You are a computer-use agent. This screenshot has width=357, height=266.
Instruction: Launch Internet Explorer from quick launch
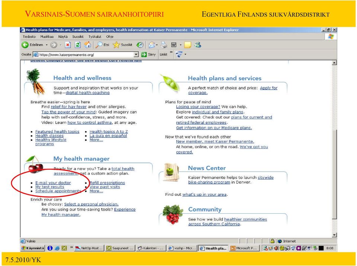(x=57, y=248)
